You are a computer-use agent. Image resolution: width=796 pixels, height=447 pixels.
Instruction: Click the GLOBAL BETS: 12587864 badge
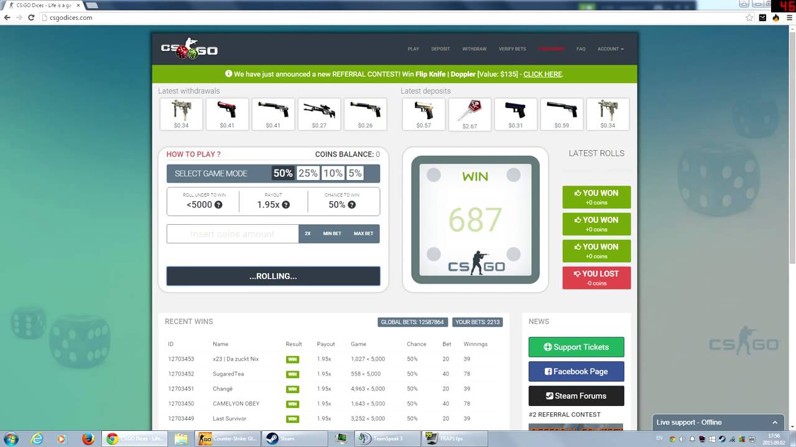412,322
